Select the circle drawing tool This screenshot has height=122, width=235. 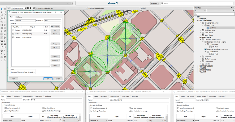[x=5, y=44]
